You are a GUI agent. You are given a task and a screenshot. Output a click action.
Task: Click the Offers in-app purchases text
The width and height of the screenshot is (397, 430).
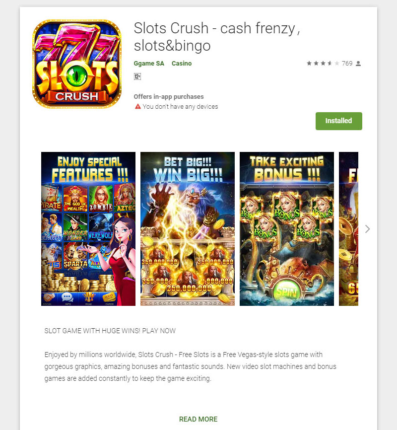169,96
